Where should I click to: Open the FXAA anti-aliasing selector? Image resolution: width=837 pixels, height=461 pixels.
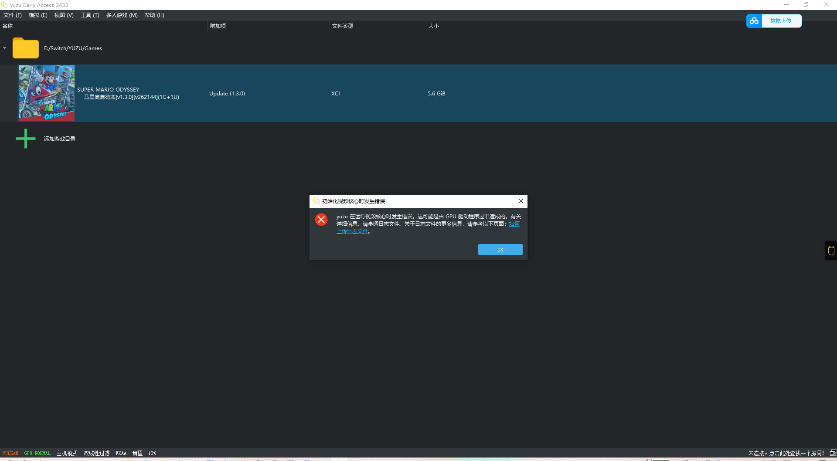(121, 453)
